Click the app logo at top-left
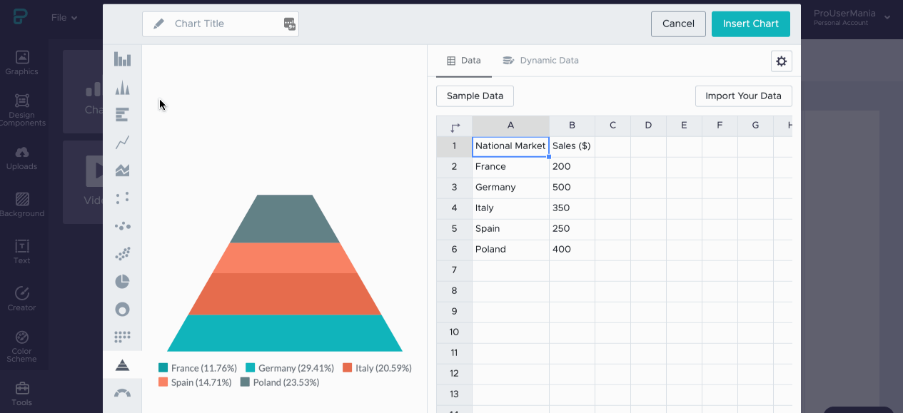The height and width of the screenshot is (413, 903). (20, 17)
